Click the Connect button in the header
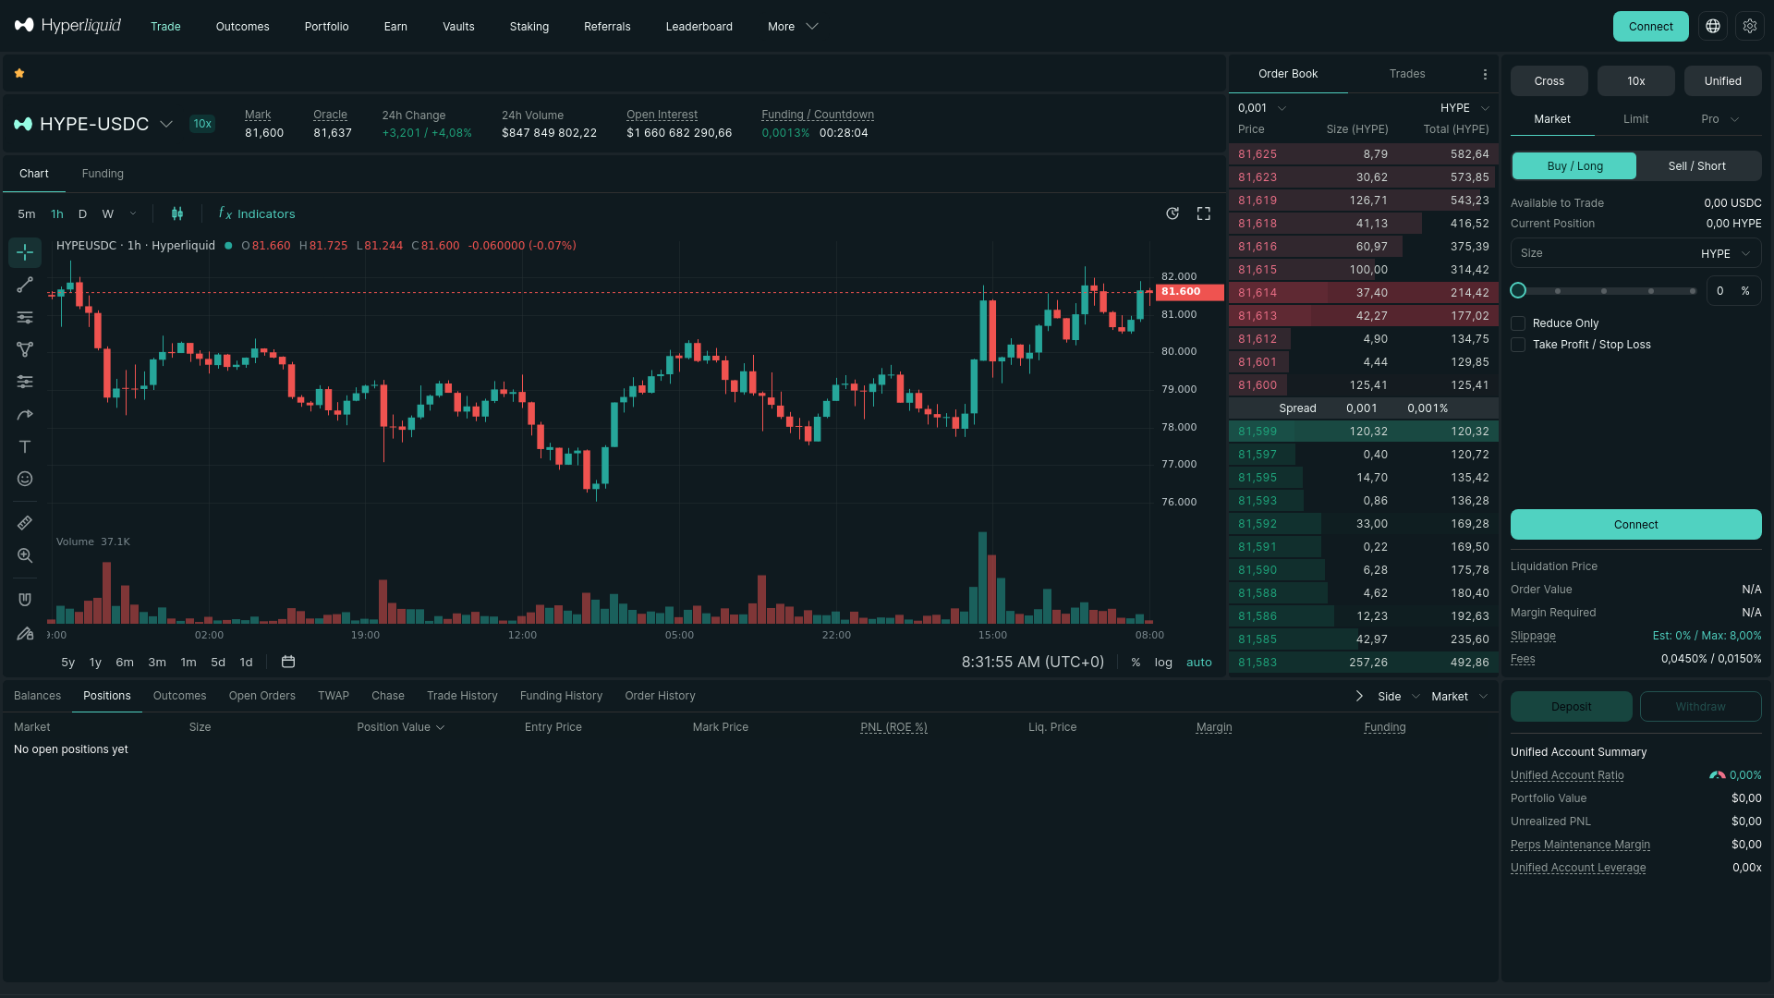1774x998 pixels. (x=1650, y=27)
